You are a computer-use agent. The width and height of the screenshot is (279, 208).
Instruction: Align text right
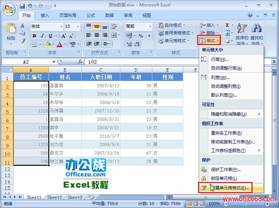105,35
